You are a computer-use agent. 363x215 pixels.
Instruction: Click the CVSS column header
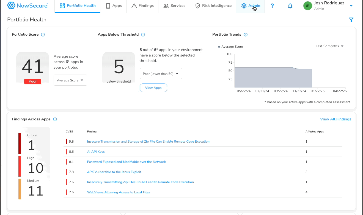pyautogui.click(x=69, y=132)
